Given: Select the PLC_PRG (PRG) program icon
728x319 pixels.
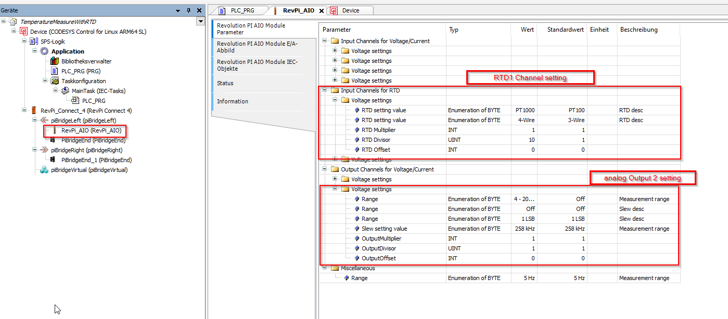Looking at the screenshot, I should (x=55, y=71).
